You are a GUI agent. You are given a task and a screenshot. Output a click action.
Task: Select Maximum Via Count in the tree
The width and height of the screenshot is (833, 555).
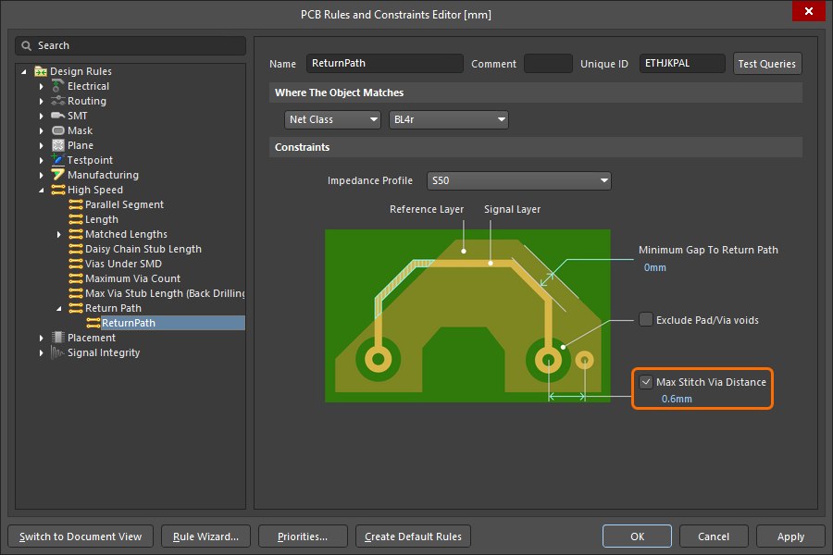tap(132, 278)
